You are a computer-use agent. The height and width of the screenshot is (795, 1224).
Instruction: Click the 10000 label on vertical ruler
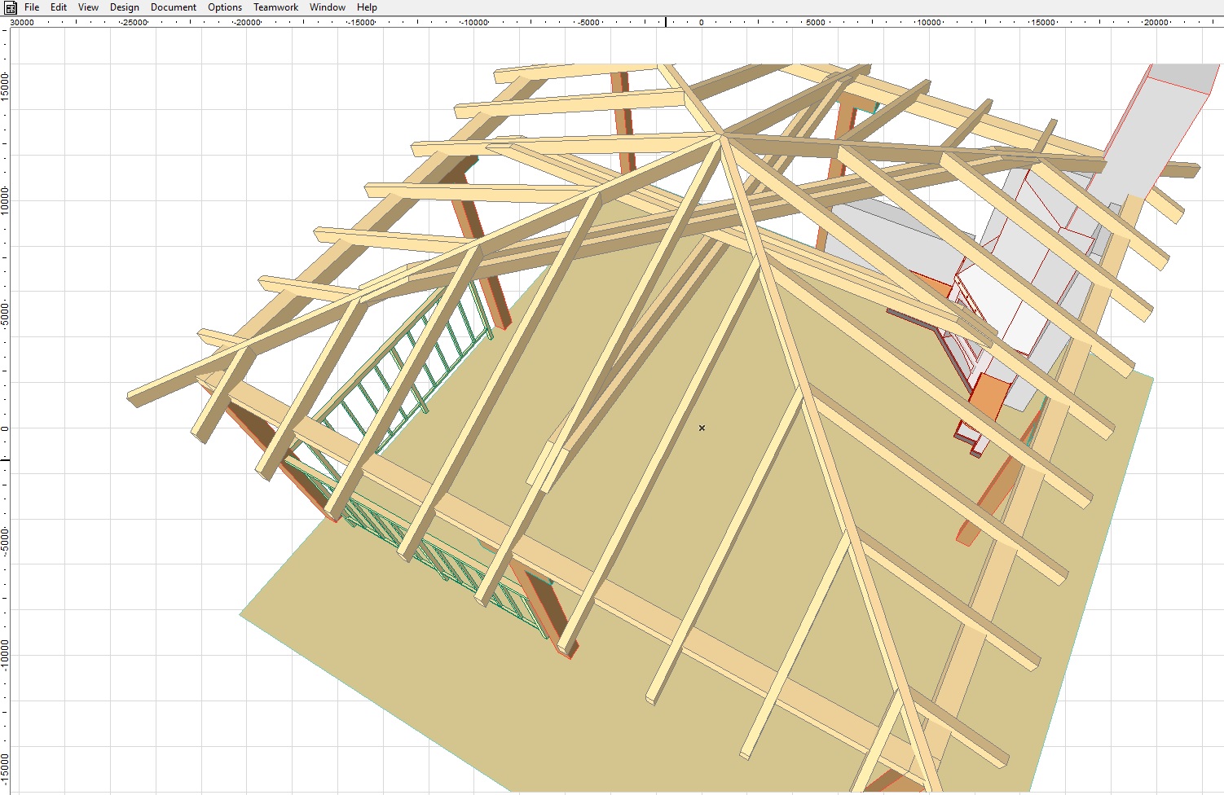click(5, 200)
